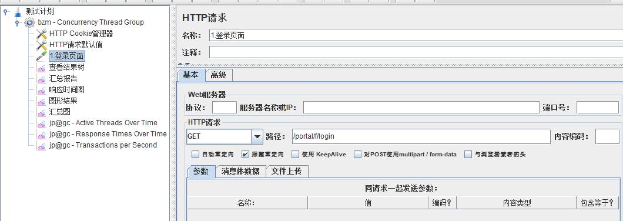Click the 名称 field containing 1.登录页面
The image size is (623, 221).
tap(416, 35)
